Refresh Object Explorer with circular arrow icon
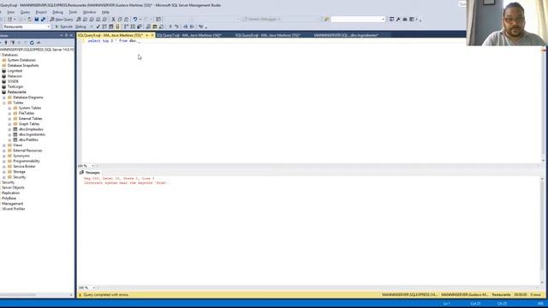548x308 pixels. (x=32, y=43)
